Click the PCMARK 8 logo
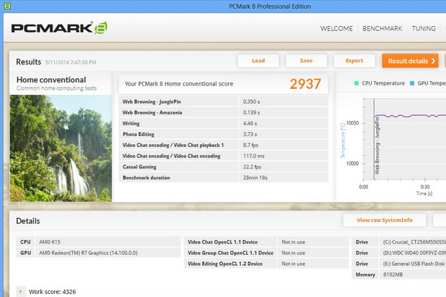This screenshot has height=297, width=446. (x=59, y=28)
